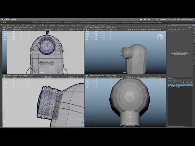Click color swatch of Measurement_Cube layer
Image resolution: width=195 pixels, height=146 pixels.
175,85
